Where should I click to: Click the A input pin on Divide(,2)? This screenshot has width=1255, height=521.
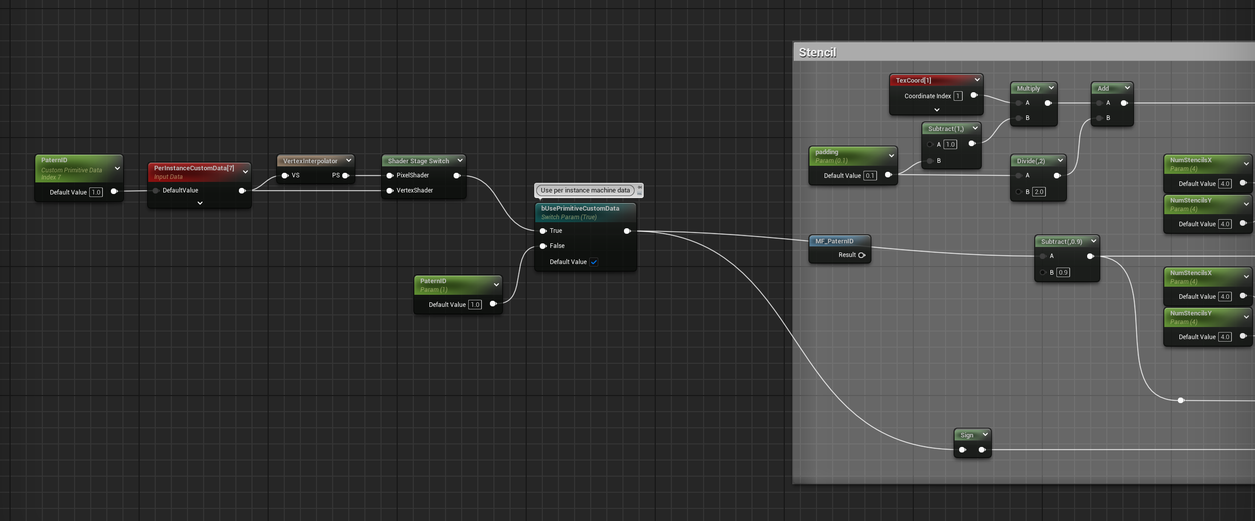[x=1019, y=175]
